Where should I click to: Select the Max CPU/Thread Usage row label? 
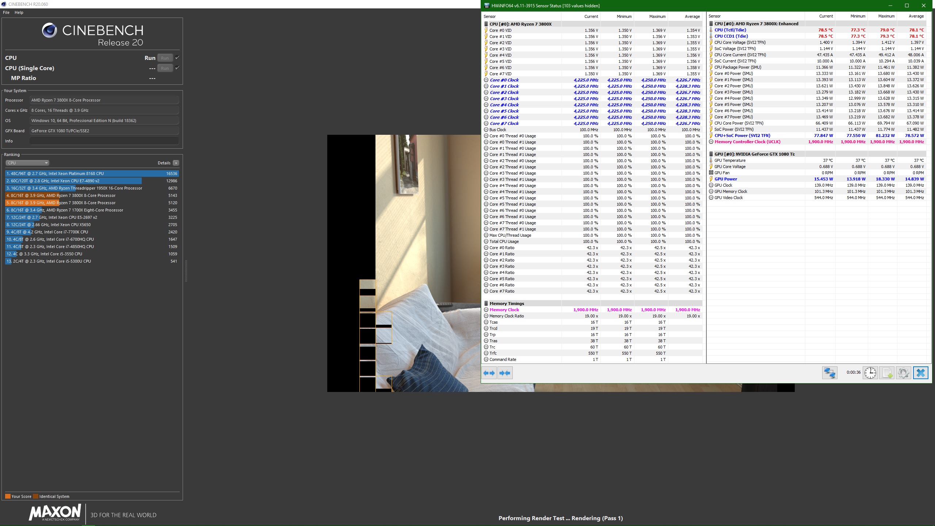pos(510,235)
